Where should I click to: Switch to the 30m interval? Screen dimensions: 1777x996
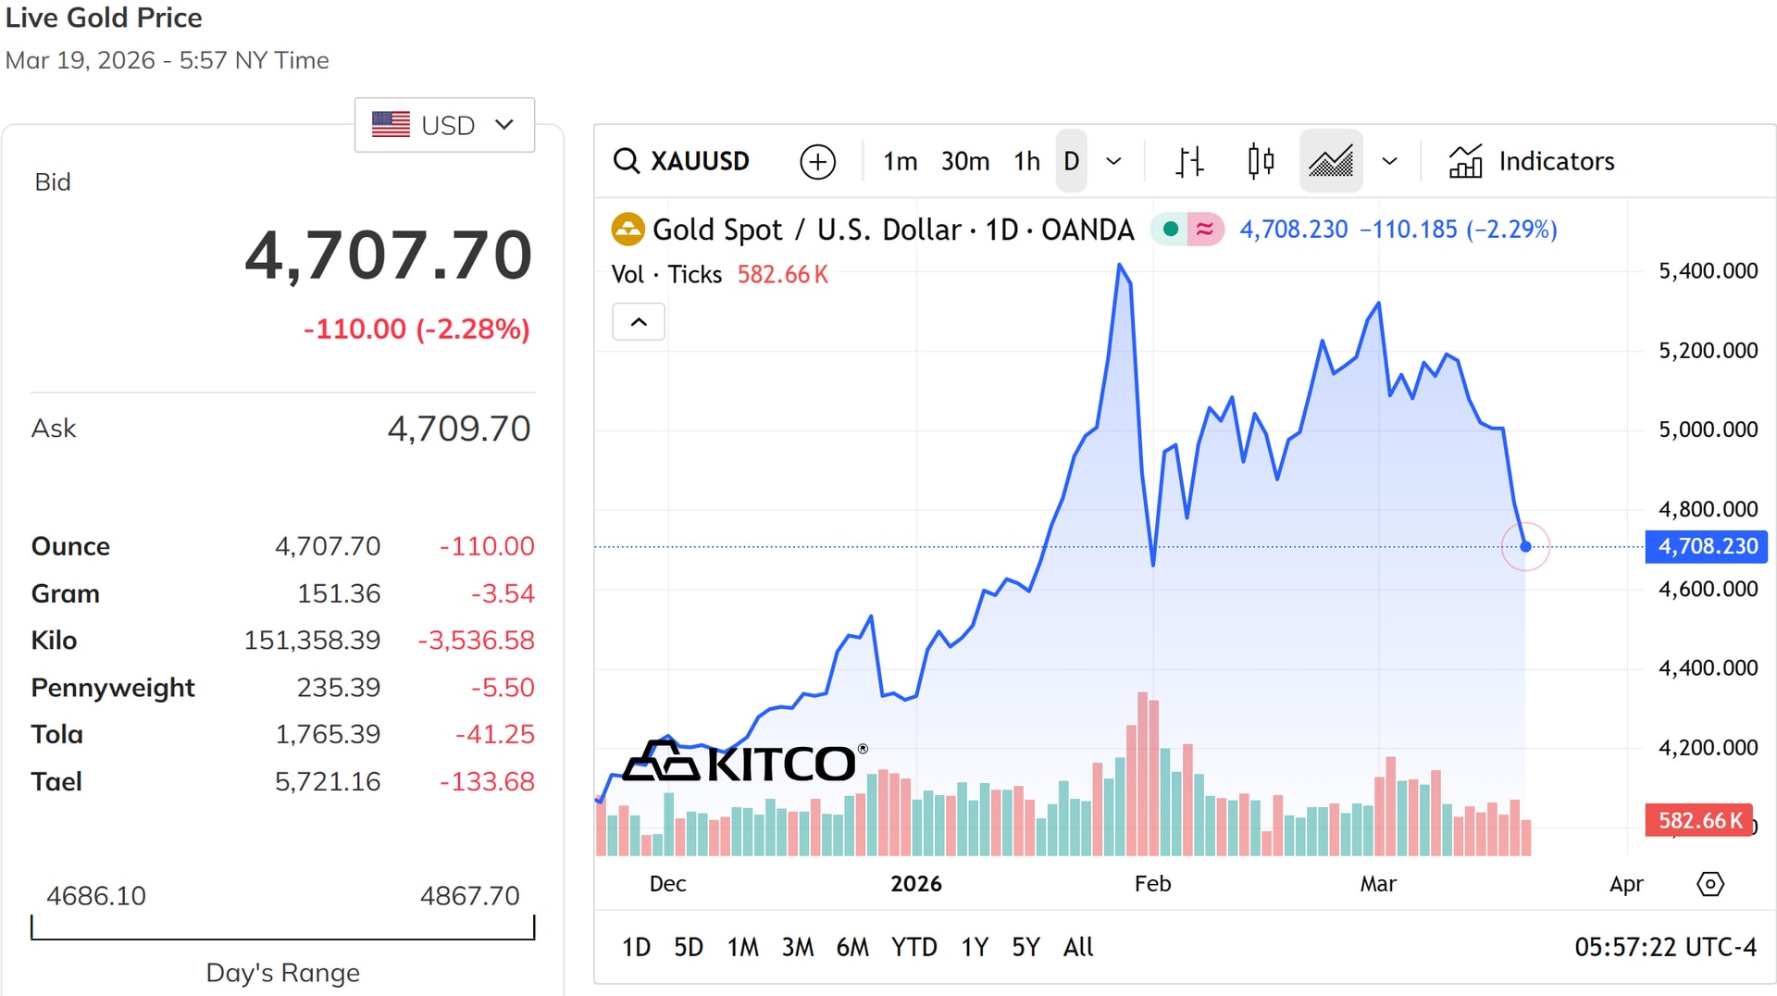[964, 161]
